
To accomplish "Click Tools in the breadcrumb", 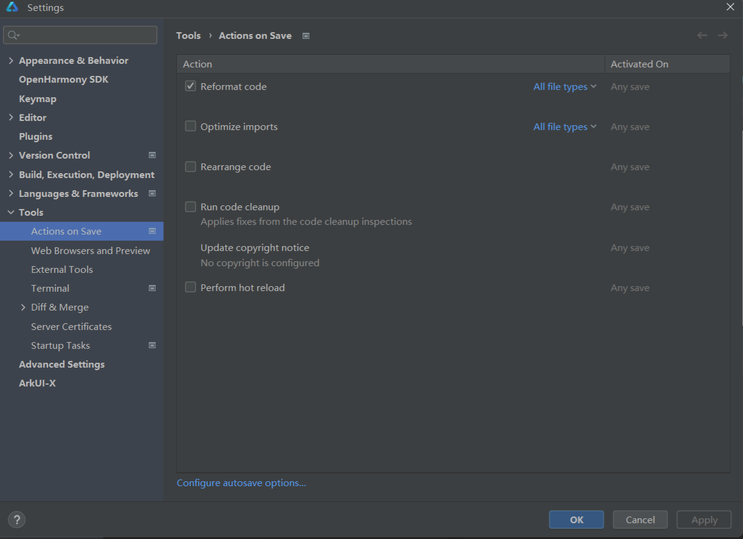I will click(188, 36).
